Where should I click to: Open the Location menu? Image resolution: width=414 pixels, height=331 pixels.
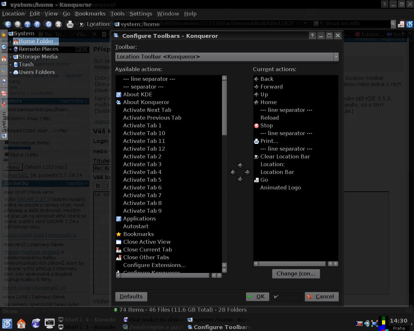point(13,14)
